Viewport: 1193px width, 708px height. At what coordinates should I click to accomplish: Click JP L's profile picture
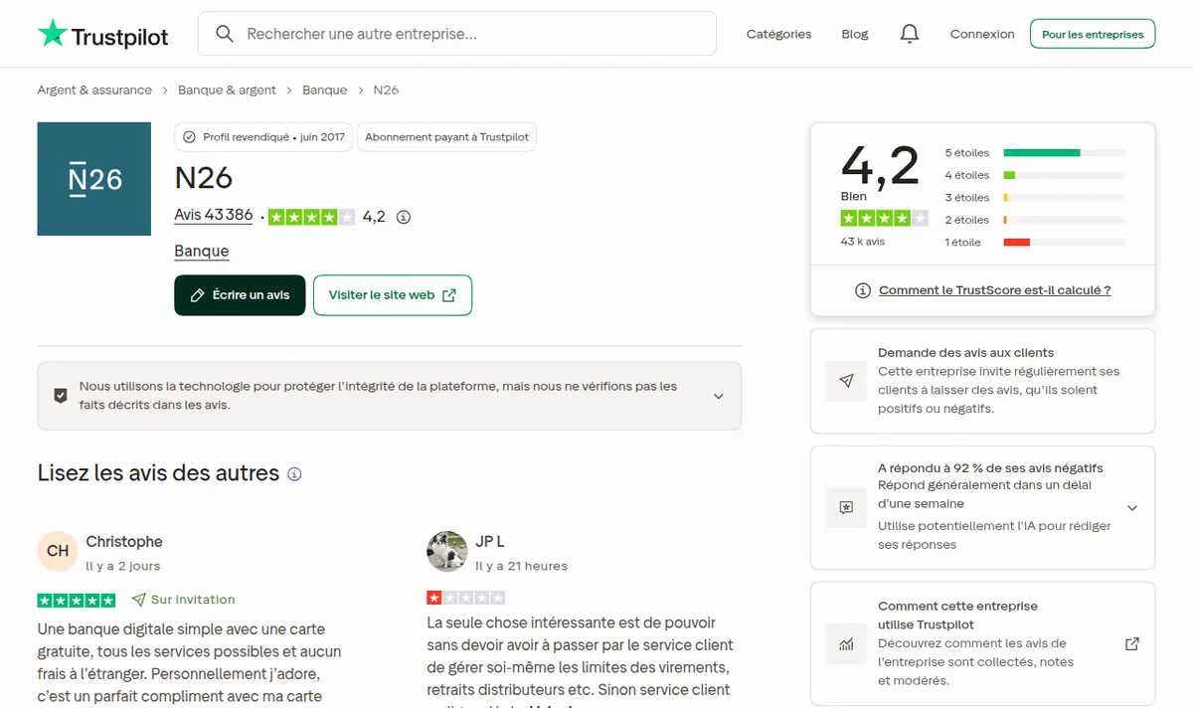[x=447, y=551]
